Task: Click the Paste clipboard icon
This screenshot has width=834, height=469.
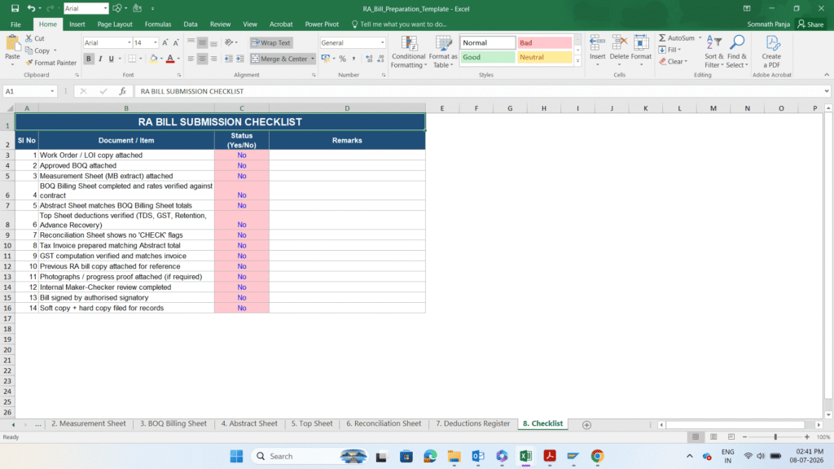Action: tap(12, 44)
